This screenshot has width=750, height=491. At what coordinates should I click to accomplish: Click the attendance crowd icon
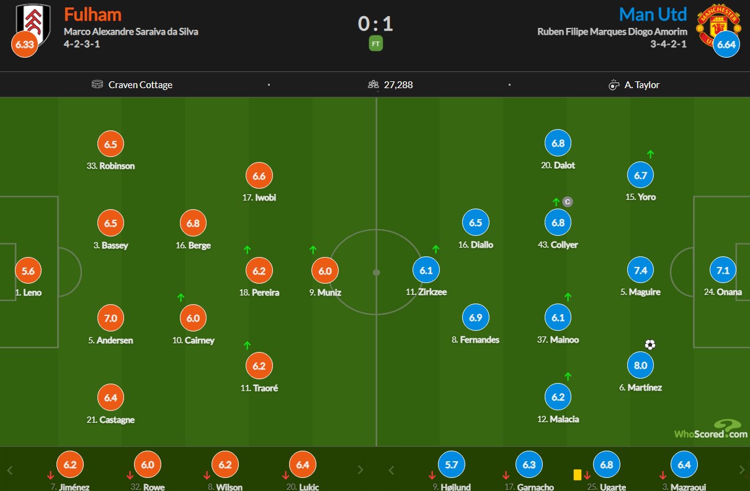(373, 84)
